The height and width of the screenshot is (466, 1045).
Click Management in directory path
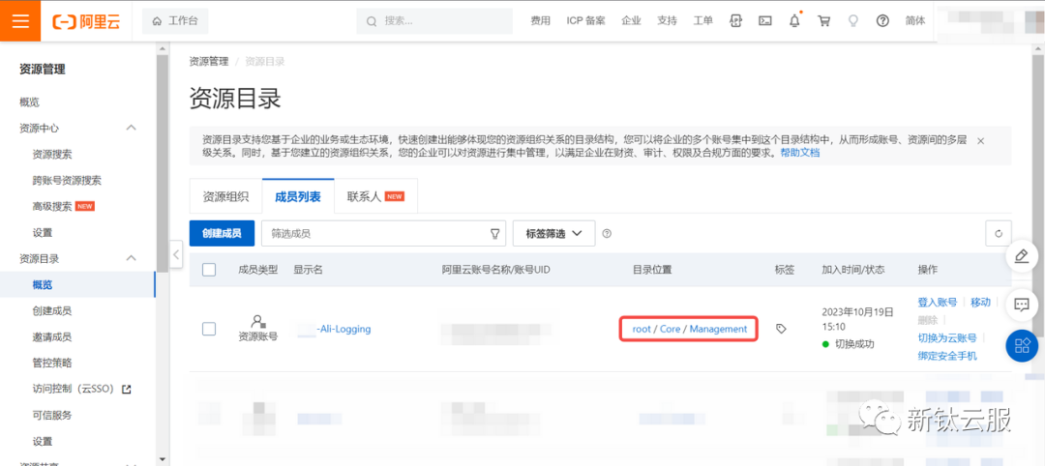pos(718,329)
